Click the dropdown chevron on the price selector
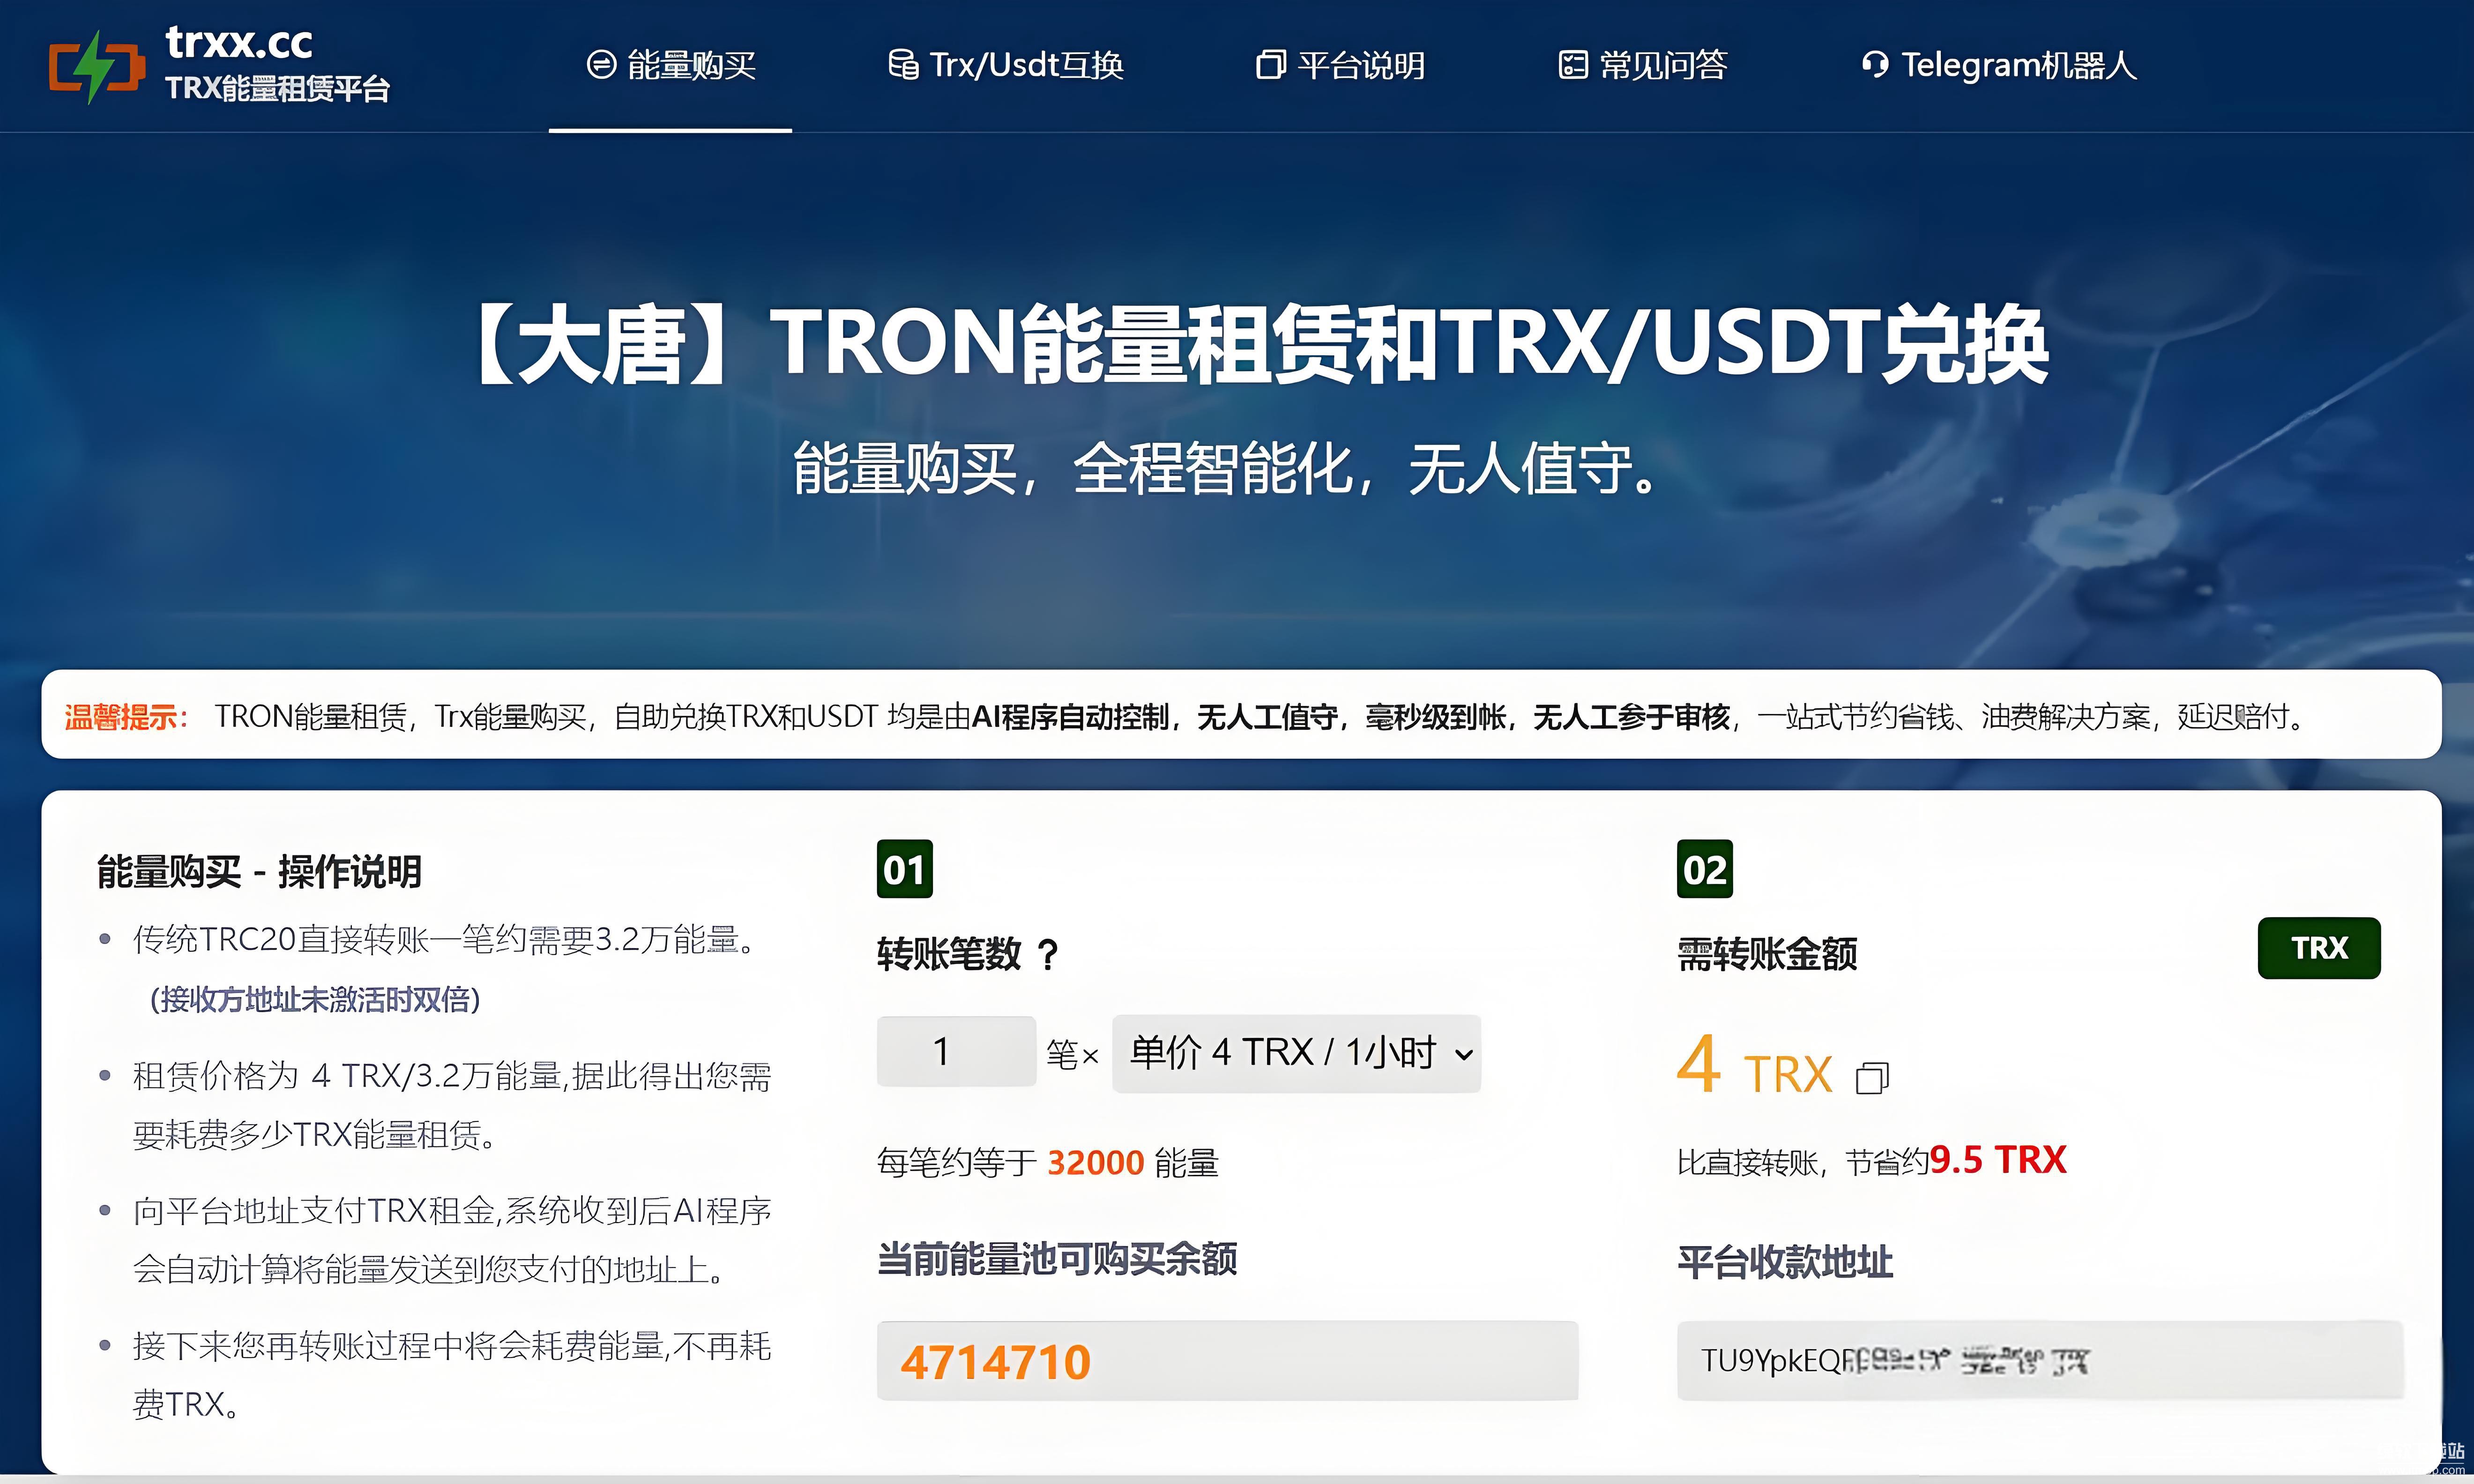 pos(1463,1054)
